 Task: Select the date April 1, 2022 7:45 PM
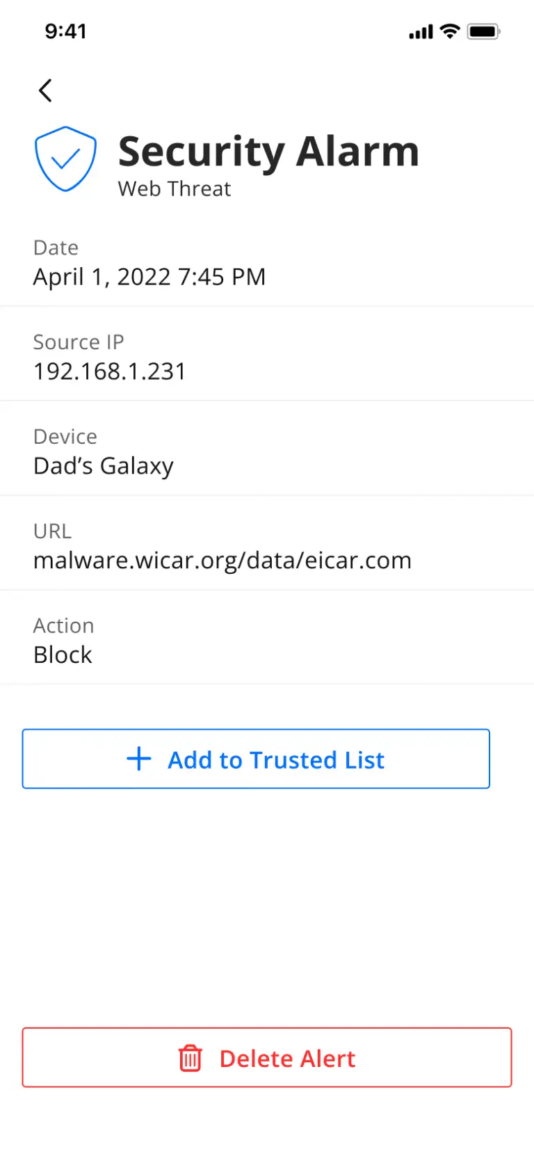[x=149, y=277]
